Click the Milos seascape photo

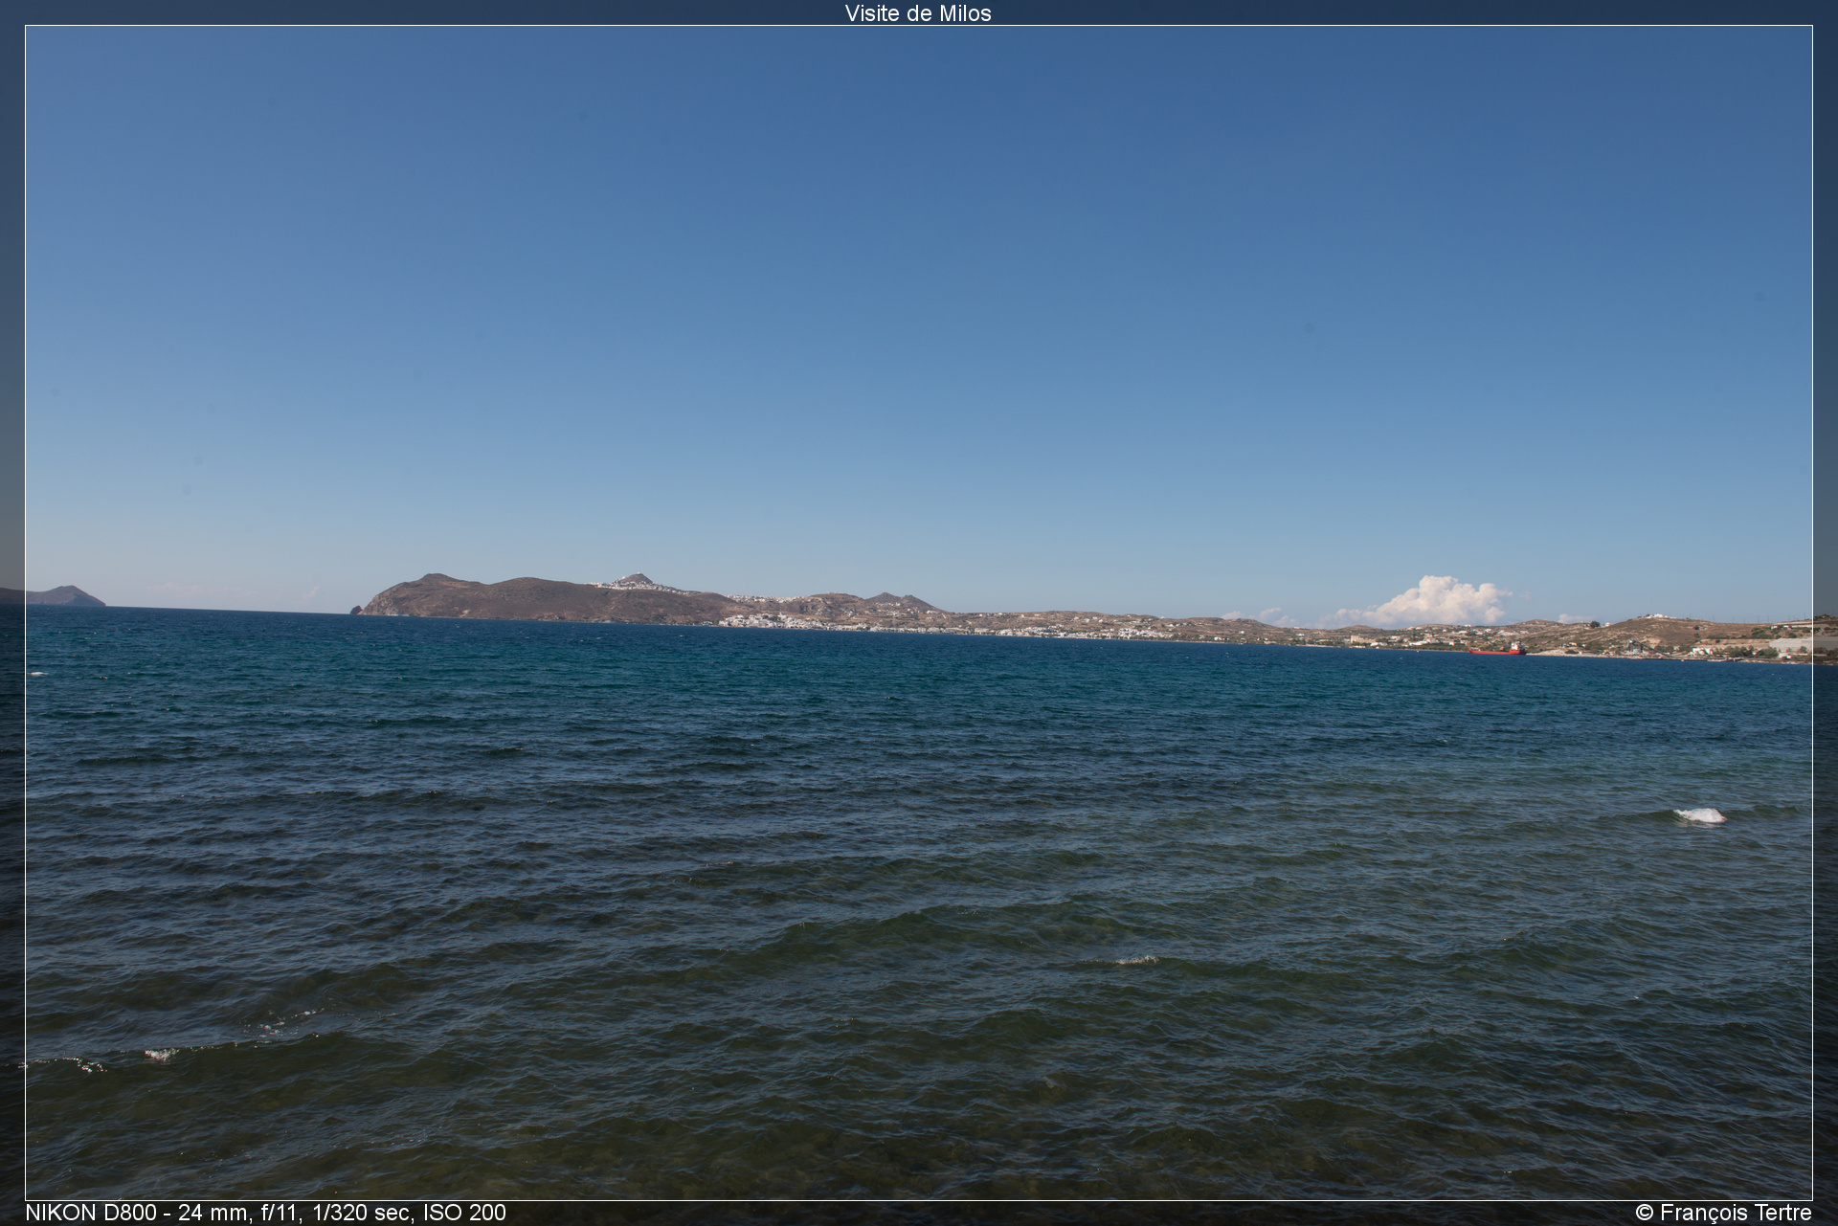[x=919, y=613]
